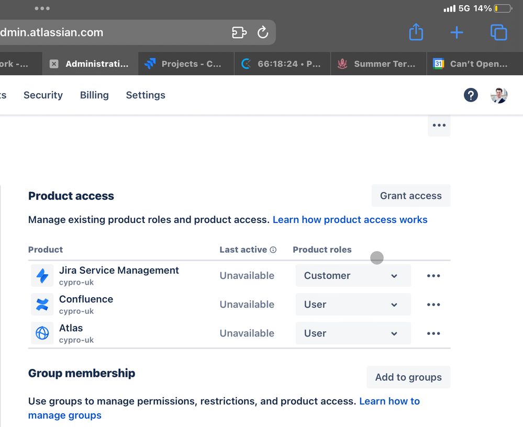The image size is (523, 427).
Task: Click Unavailable in the Jira Service Management row
Action: click(247, 276)
